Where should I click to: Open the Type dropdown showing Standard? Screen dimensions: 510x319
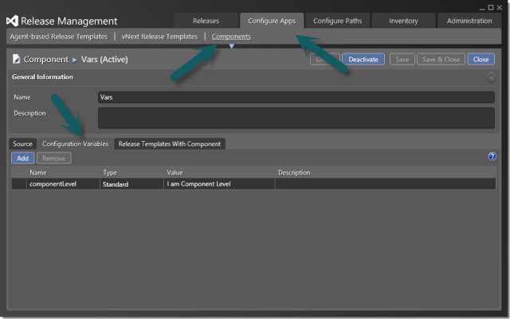click(x=131, y=184)
